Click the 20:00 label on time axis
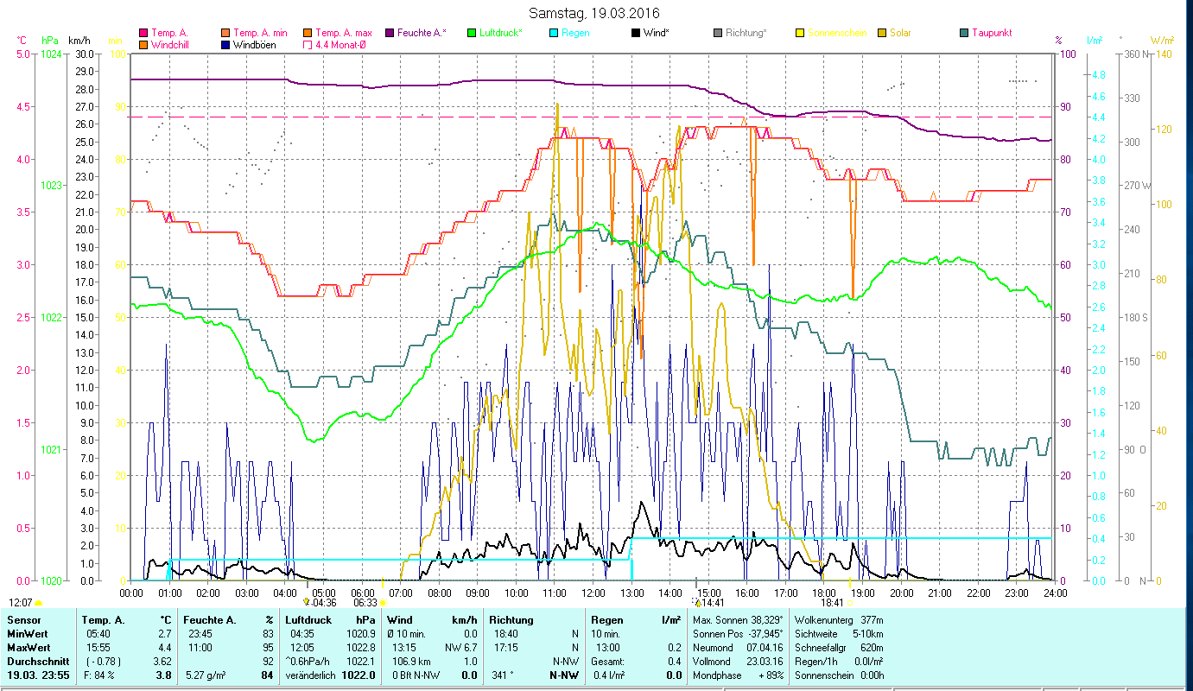Image resolution: width=1193 pixels, height=691 pixels. click(901, 593)
